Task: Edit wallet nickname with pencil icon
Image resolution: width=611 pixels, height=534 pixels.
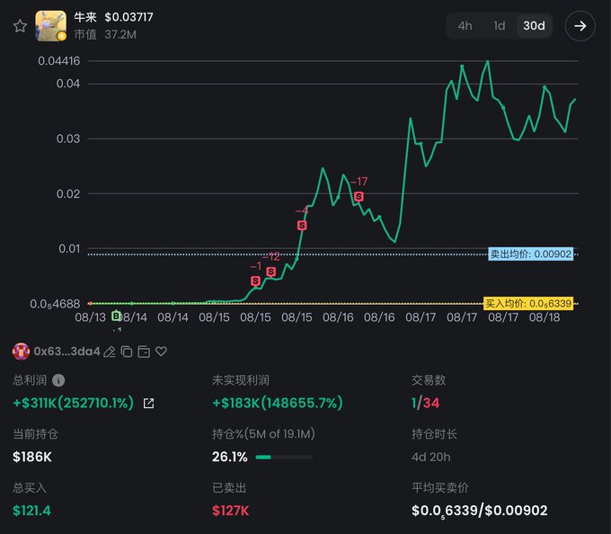Action: (110, 352)
